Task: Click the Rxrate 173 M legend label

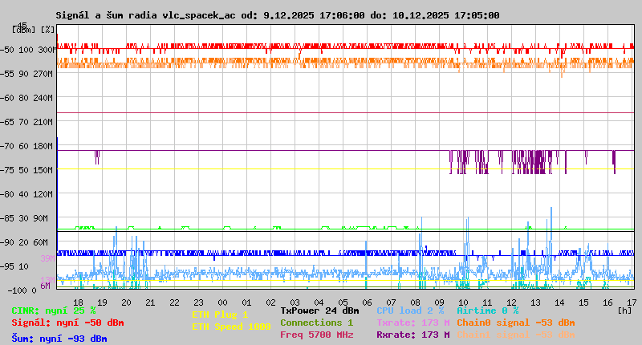Action: 412,335
